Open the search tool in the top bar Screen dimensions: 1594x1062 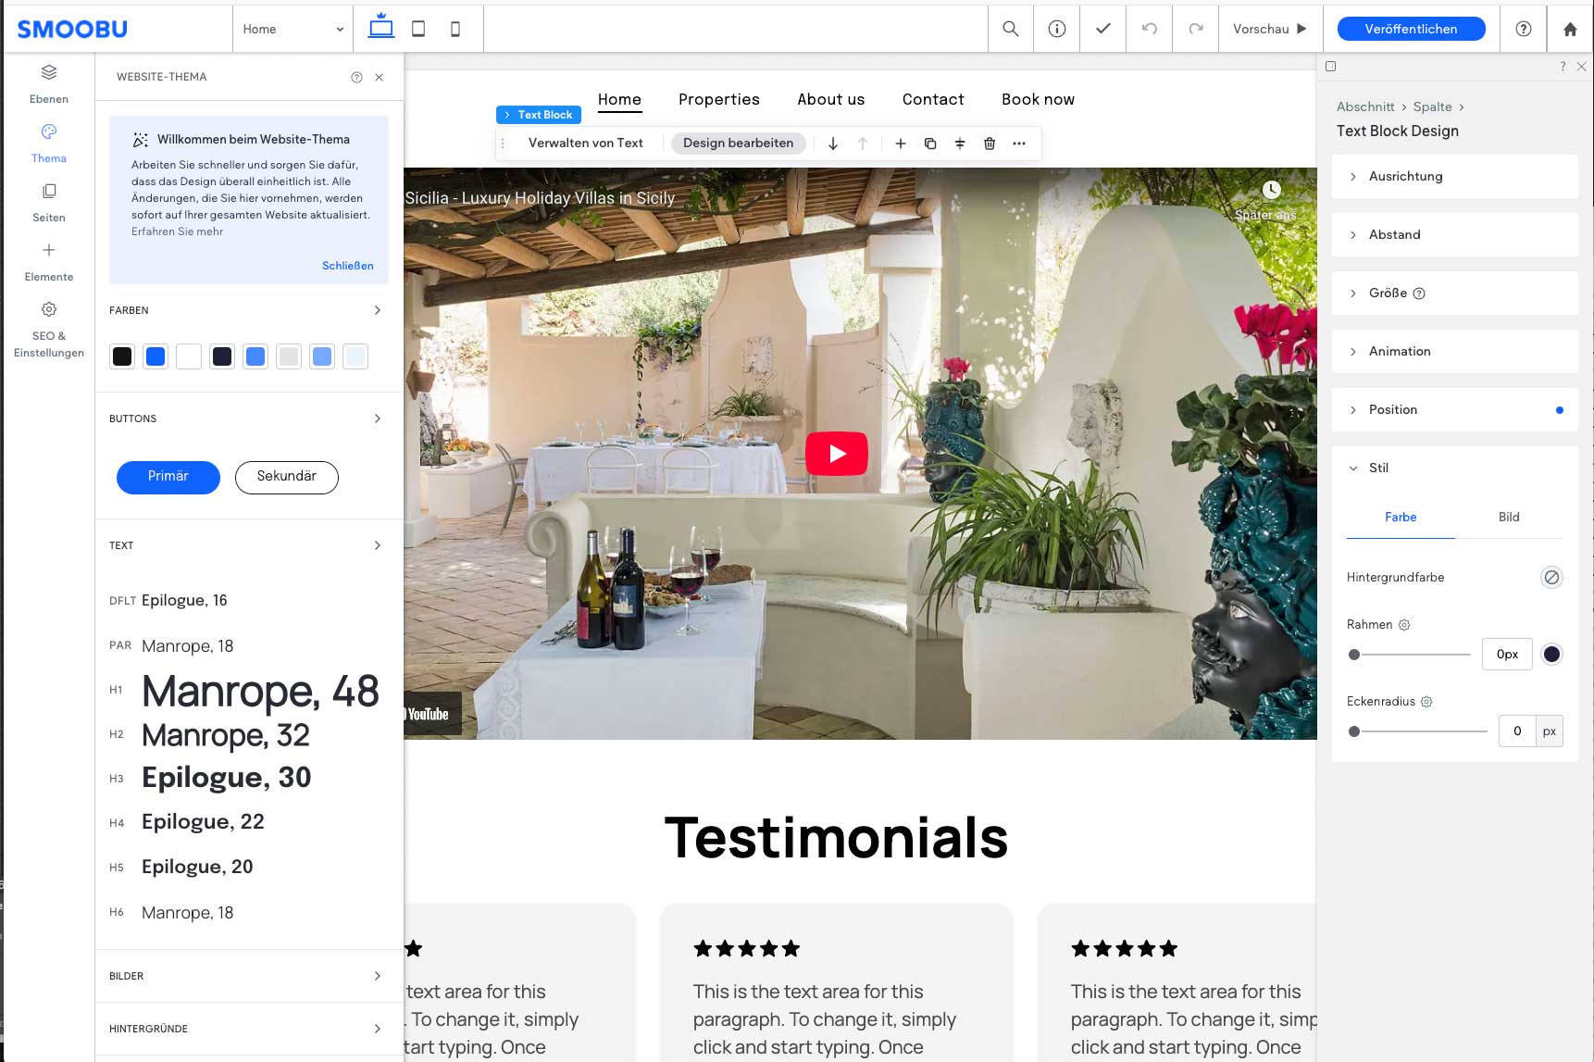coord(1009,29)
